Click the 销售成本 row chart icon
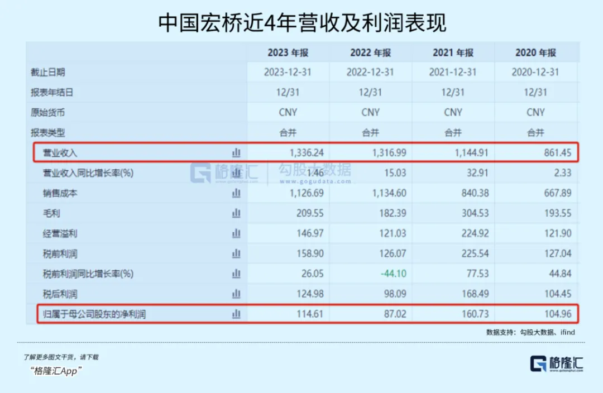This screenshot has height=393, width=603. point(236,193)
